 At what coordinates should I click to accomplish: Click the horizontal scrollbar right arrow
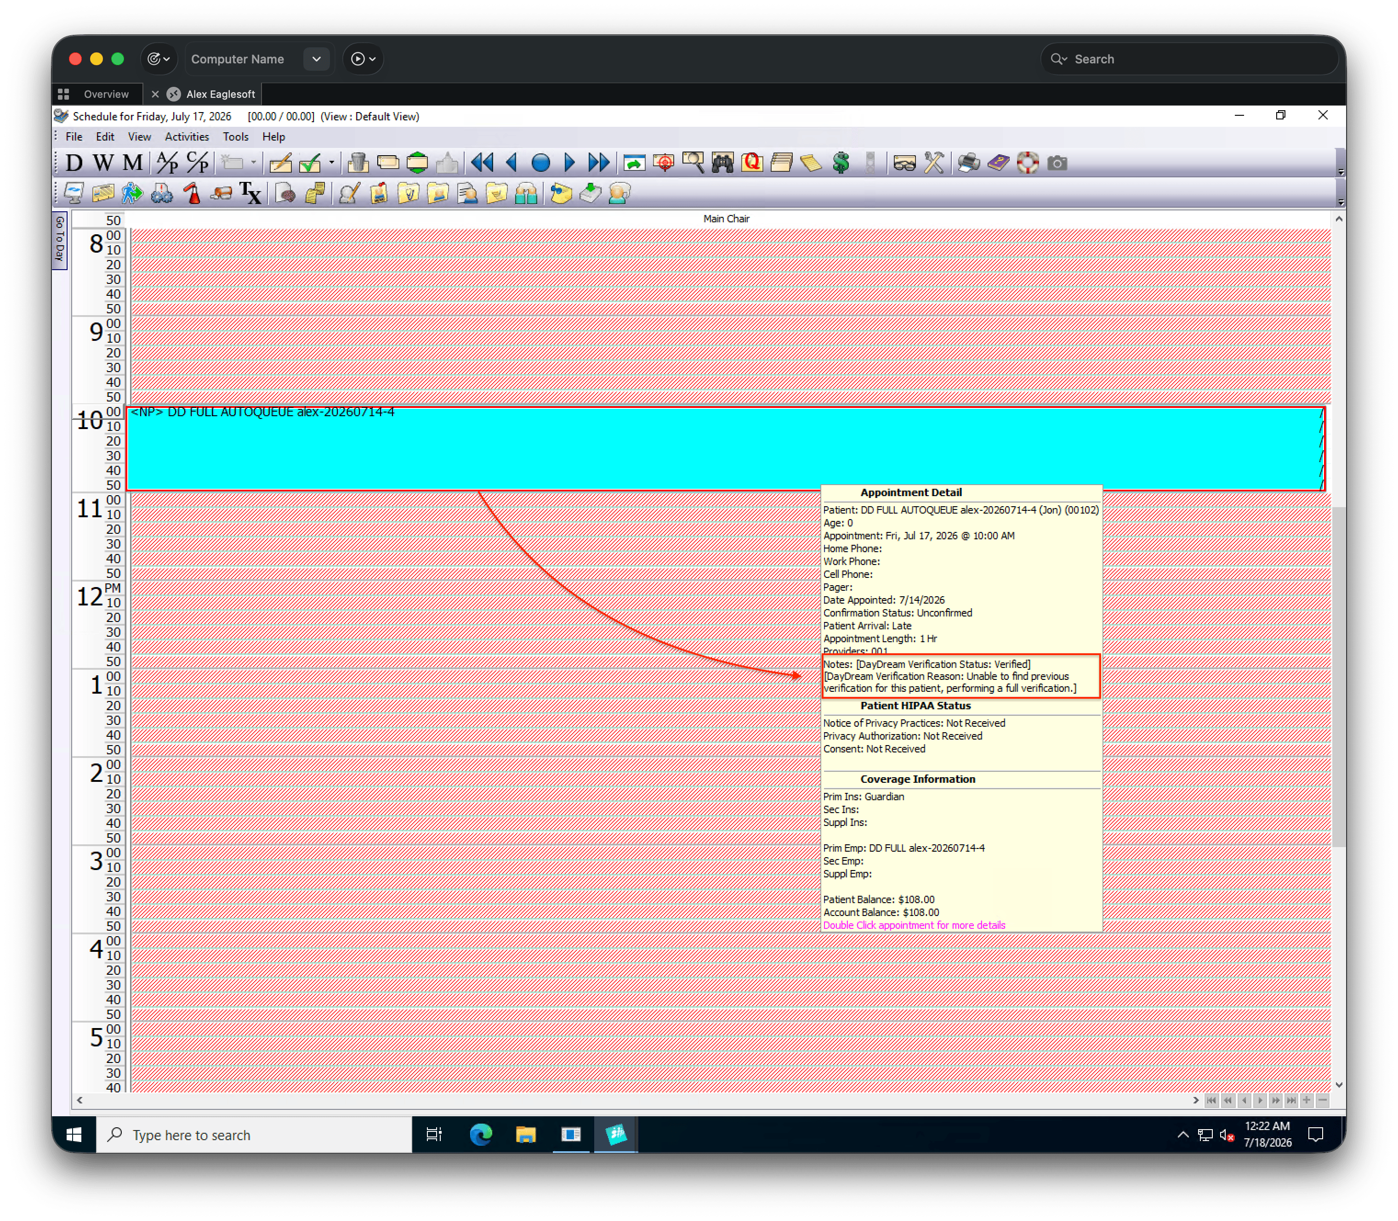tap(1195, 1100)
